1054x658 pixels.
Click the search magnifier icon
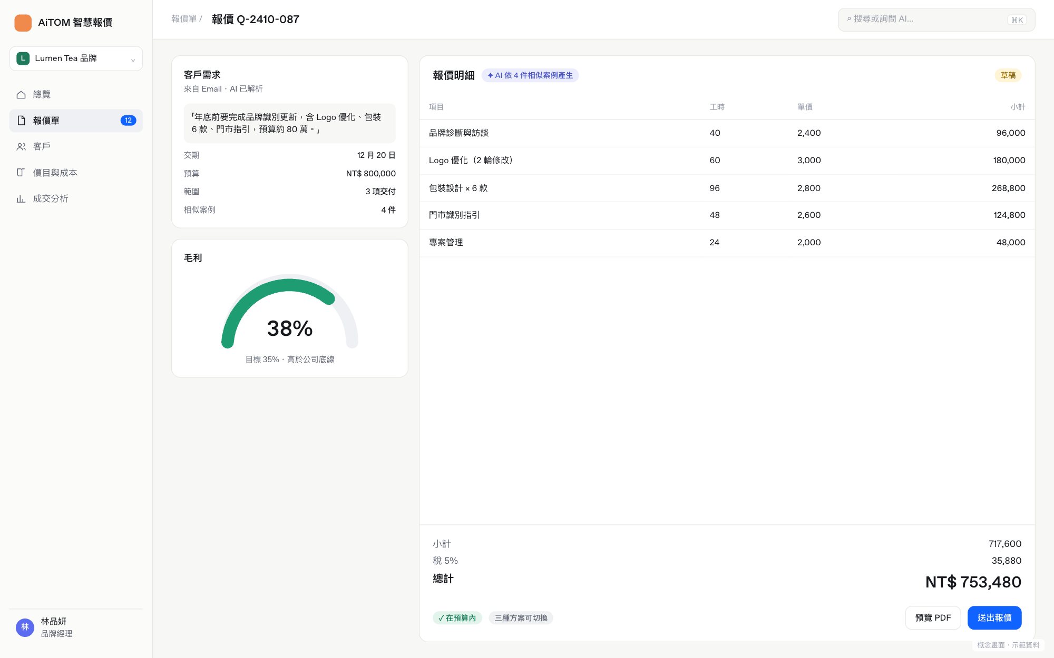click(849, 19)
